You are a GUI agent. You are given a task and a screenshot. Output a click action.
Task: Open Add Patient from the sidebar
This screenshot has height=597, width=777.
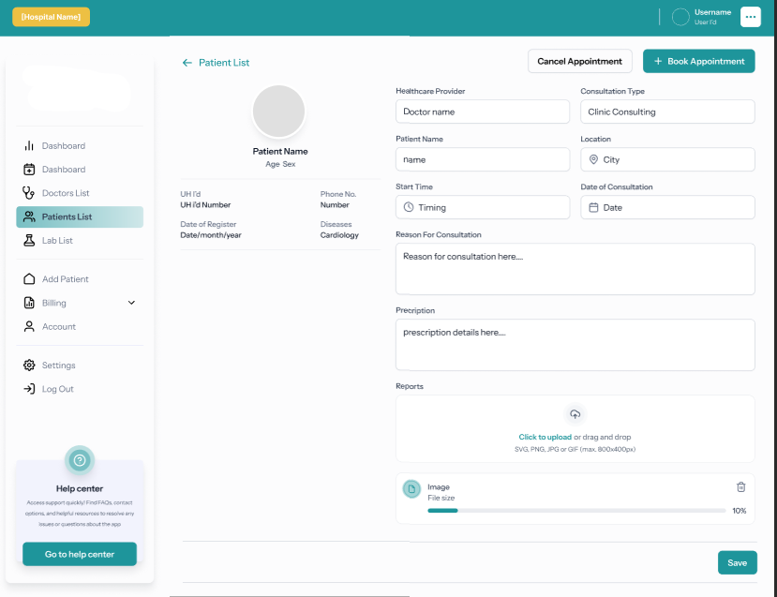coord(65,279)
